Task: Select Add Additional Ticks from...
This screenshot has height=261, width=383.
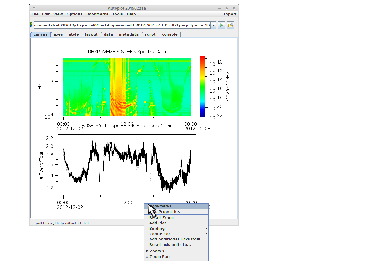Action: (177, 239)
